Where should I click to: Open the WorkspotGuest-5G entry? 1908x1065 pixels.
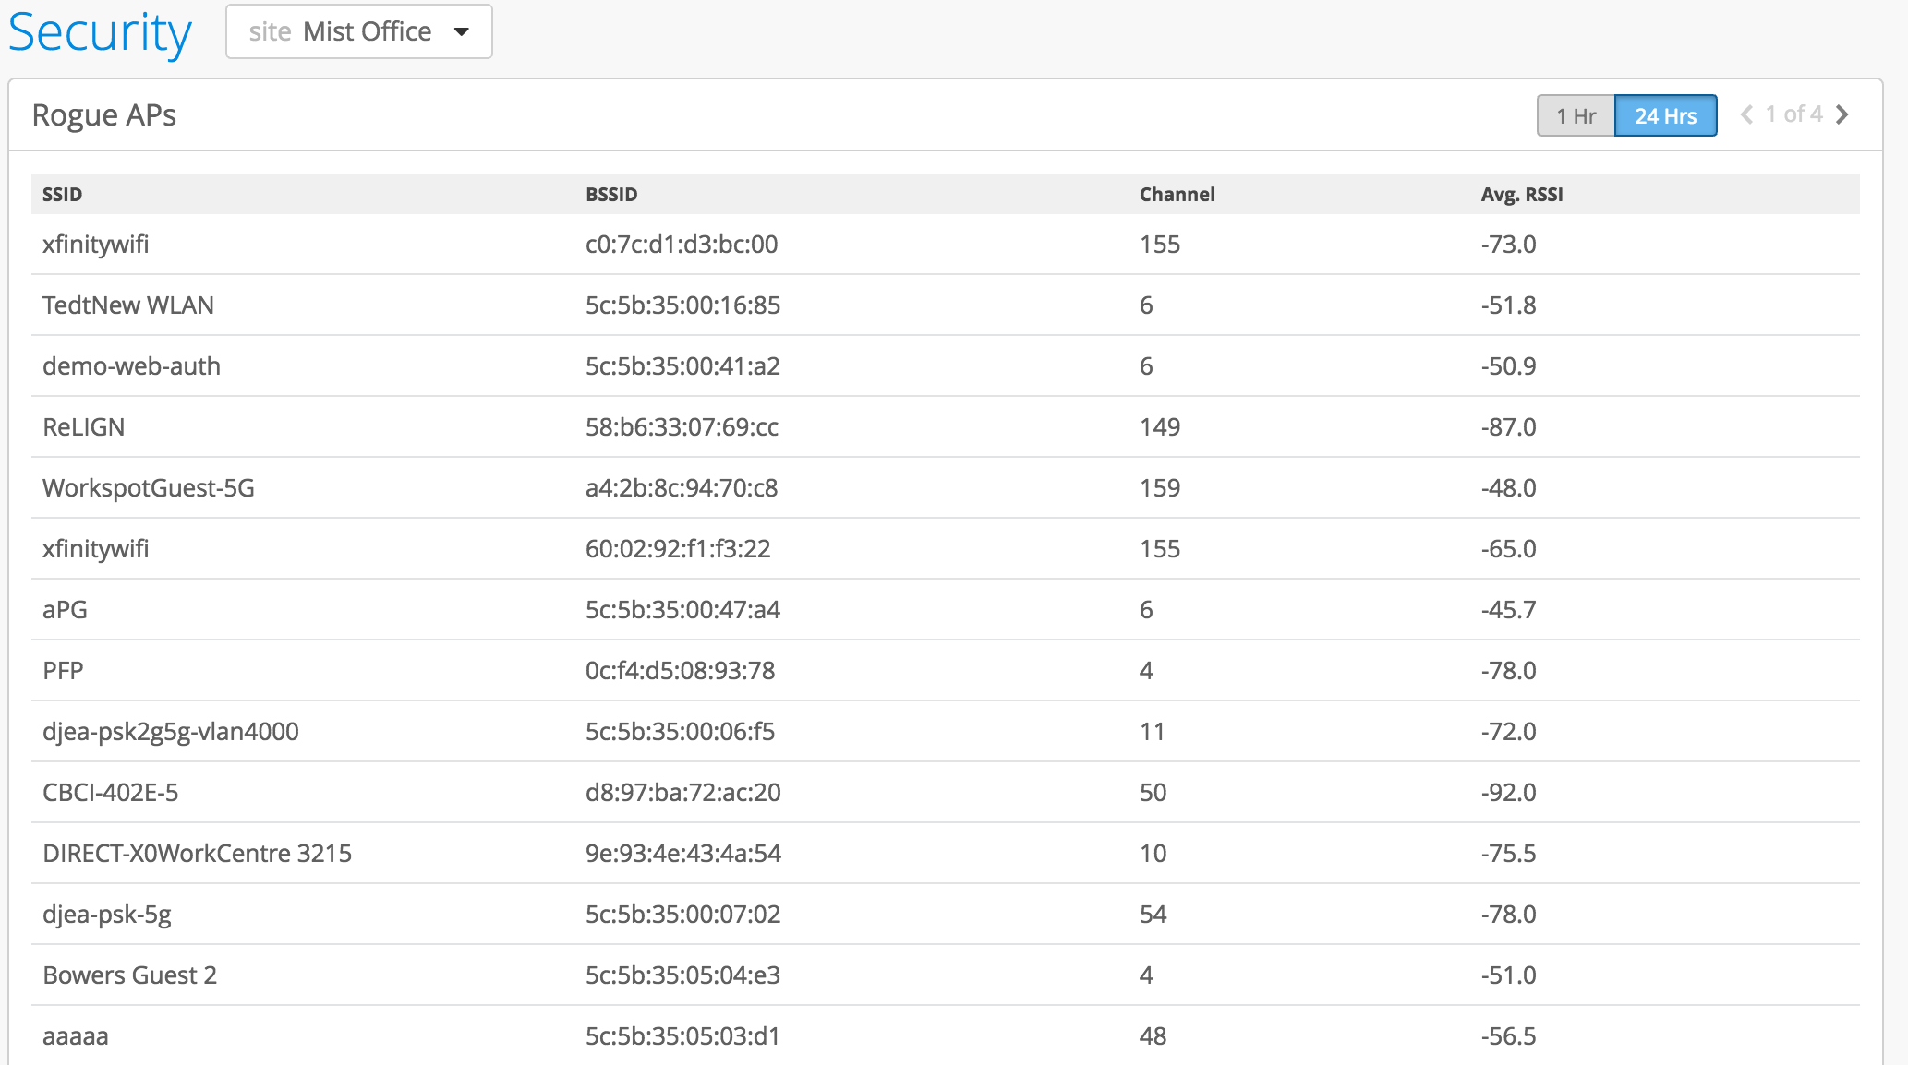coord(148,487)
